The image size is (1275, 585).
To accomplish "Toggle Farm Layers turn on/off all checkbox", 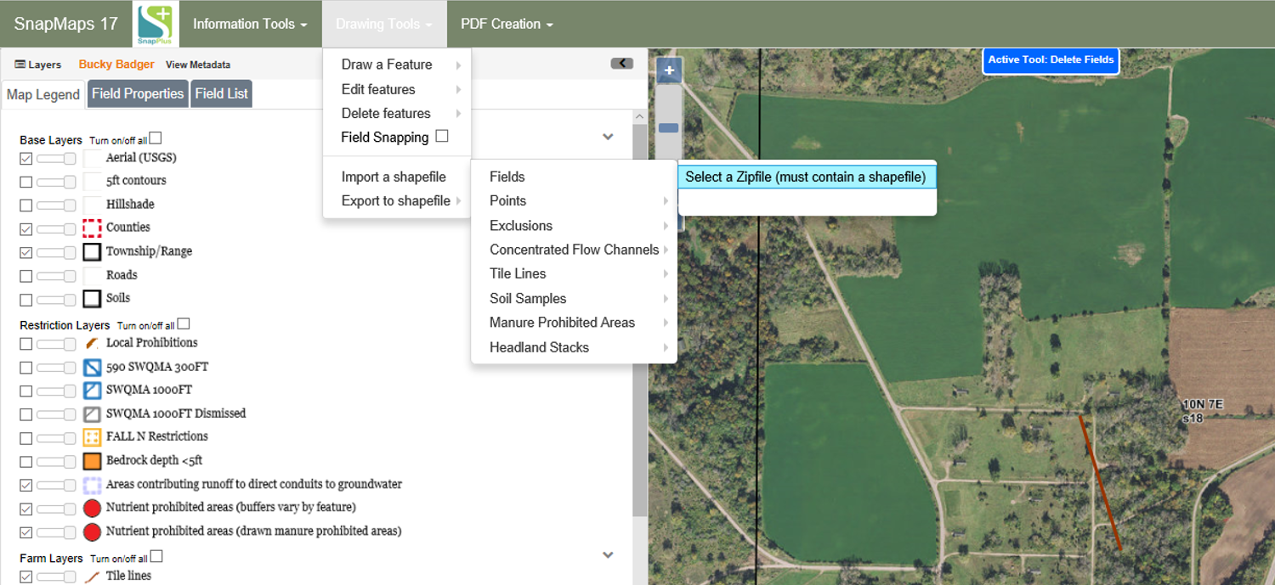I will 156,557.
